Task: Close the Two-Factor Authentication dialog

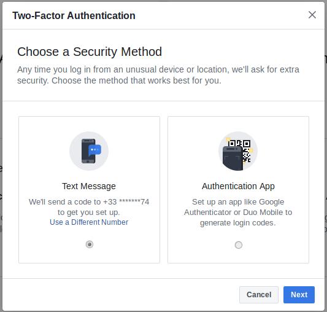Action: tap(312, 15)
